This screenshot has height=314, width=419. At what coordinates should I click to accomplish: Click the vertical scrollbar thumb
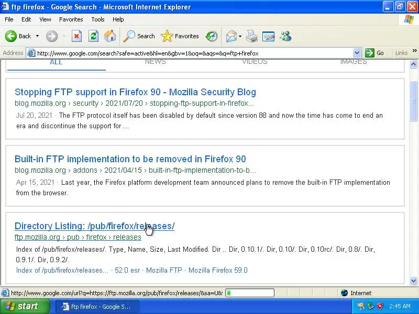pos(413,101)
